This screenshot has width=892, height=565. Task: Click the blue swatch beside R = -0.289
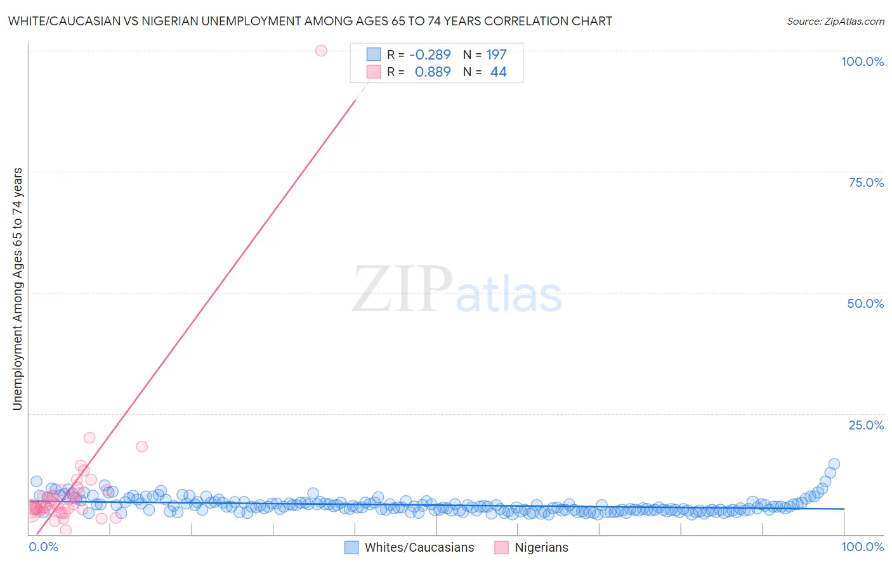[x=374, y=54]
